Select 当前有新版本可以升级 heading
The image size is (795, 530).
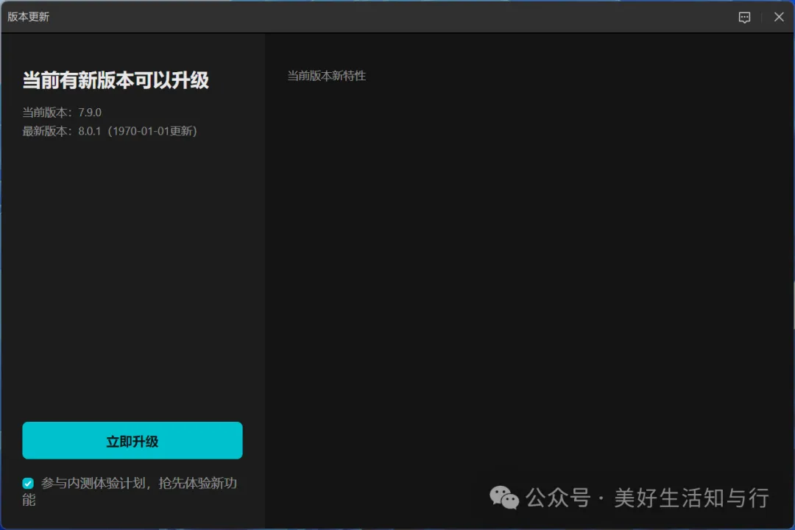(115, 80)
